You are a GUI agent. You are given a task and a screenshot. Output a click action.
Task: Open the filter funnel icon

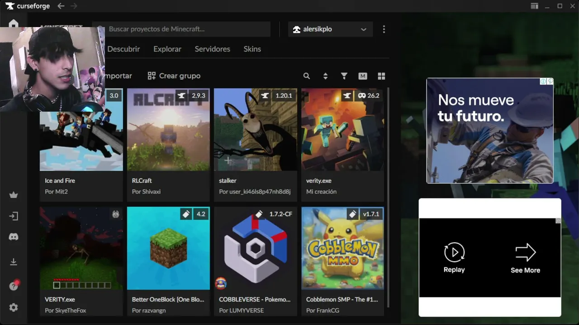coord(344,76)
